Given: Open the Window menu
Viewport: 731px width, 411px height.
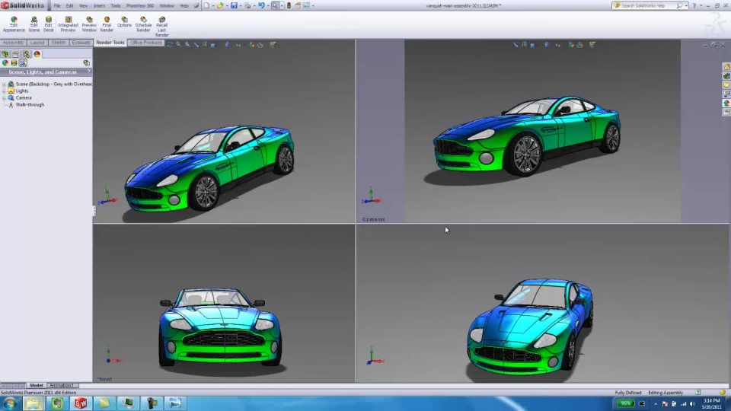Looking at the screenshot, I should 167,5.
